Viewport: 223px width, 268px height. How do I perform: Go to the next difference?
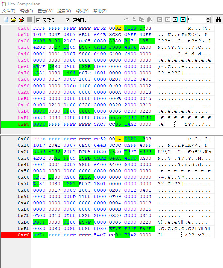tap(175, 20)
